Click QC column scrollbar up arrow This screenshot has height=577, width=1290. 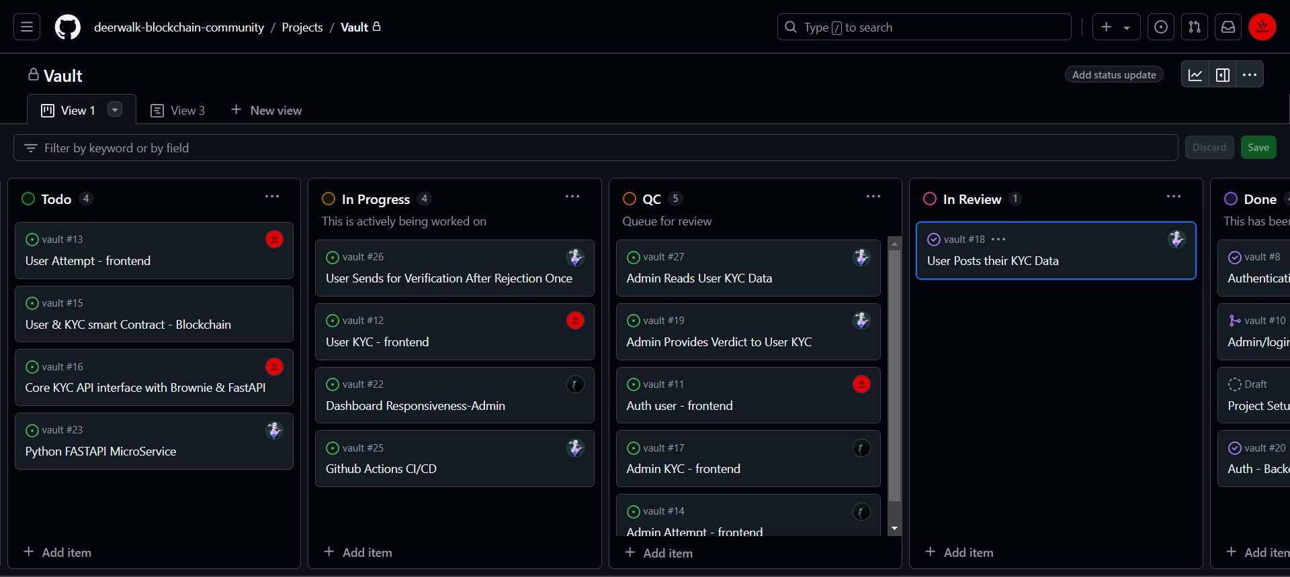point(894,244)
